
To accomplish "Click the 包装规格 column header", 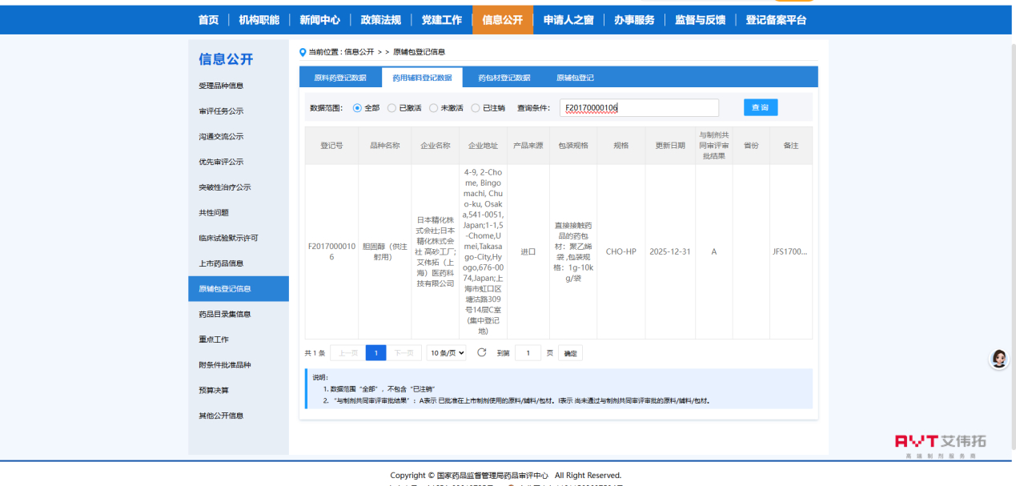I will 573,146.
